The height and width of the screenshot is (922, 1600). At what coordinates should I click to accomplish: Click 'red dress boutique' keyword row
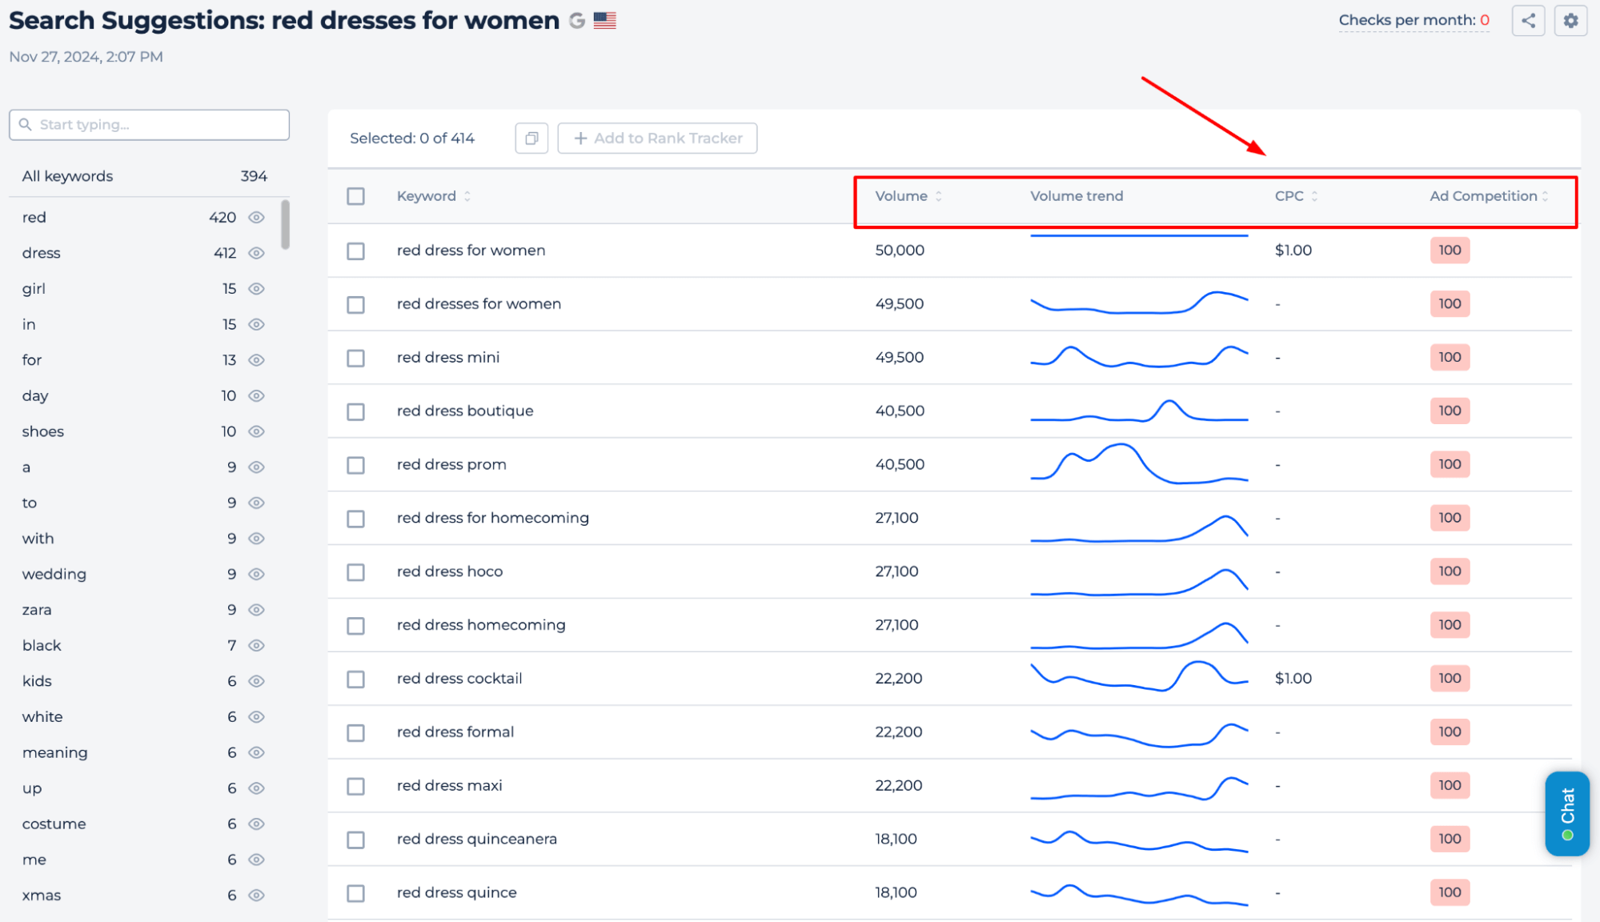click(x=465, y=411)
